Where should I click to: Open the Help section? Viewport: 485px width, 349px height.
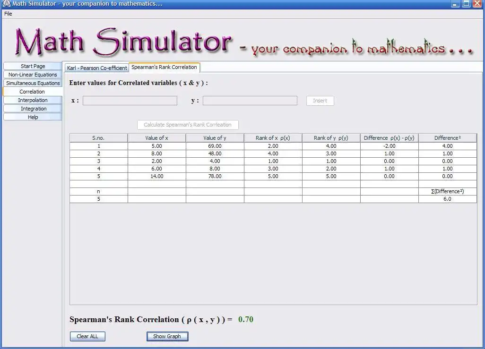33,117
